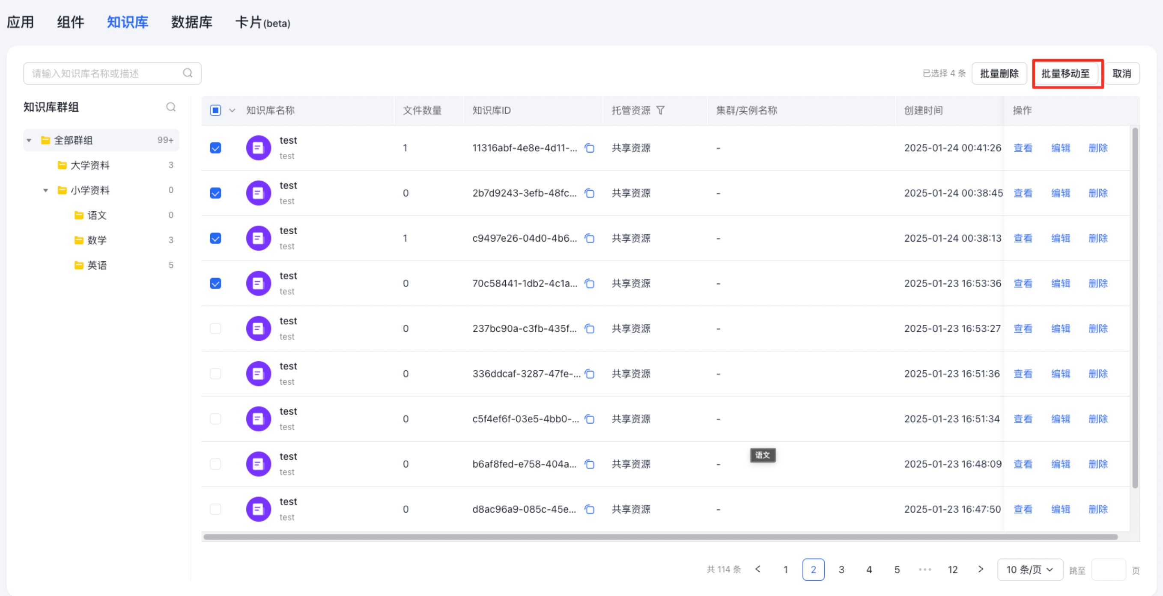Click folder icon of 大学资料 group

pyautogui.click(x=63, y=165)
